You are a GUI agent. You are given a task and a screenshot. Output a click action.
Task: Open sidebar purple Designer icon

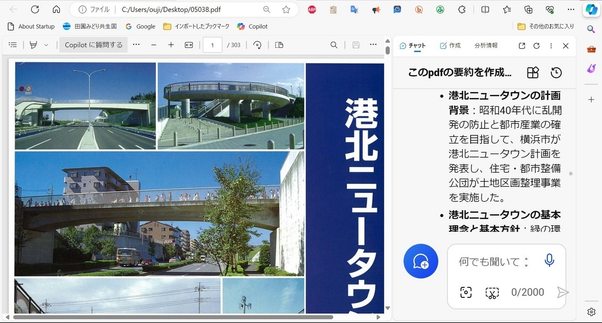(x=591, y=68)
